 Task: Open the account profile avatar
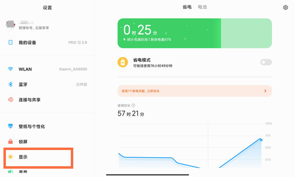(x=10, y=25)
